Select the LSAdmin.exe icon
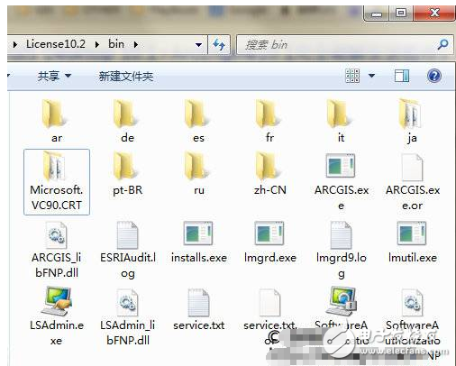The height and width of the screenshot is (366, 456). pyautogui.click(x=57, y=301)
